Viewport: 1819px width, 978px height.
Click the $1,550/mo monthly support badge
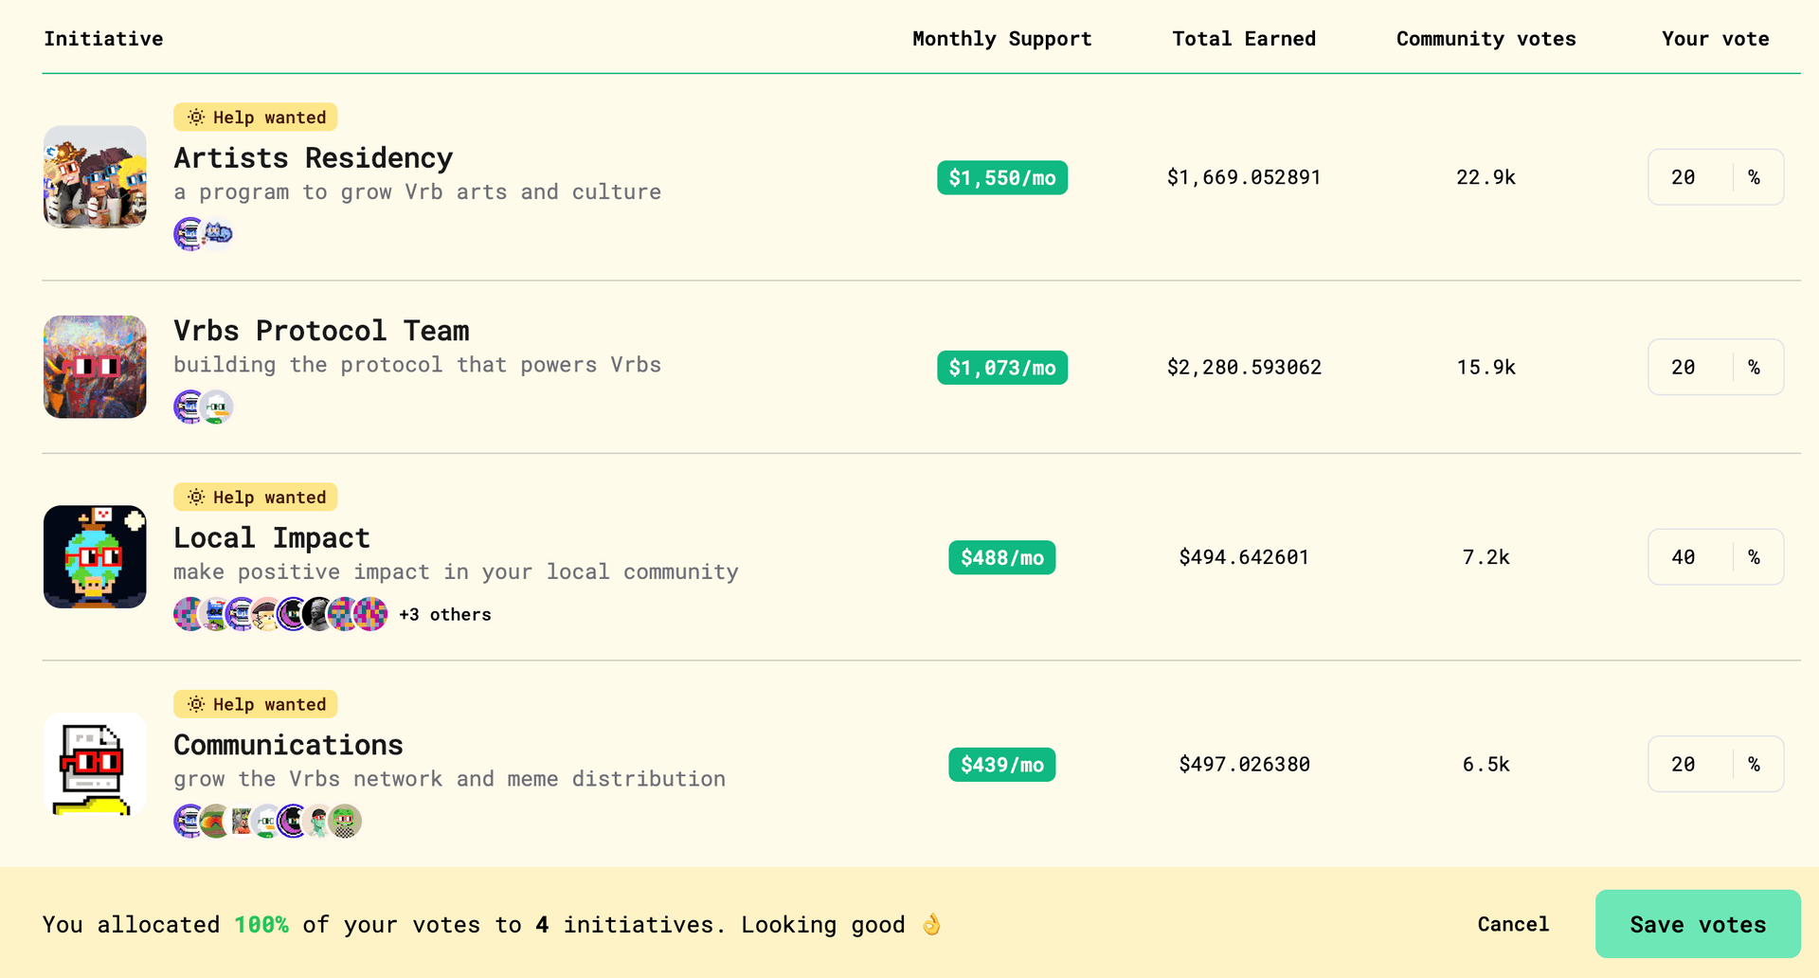point(1001,178)
